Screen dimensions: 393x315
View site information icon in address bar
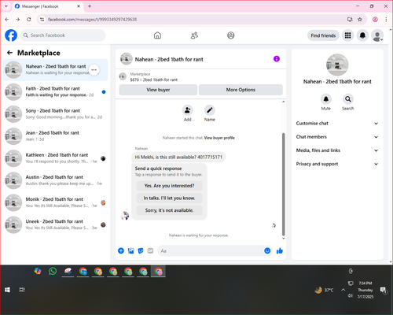(42, 20)
